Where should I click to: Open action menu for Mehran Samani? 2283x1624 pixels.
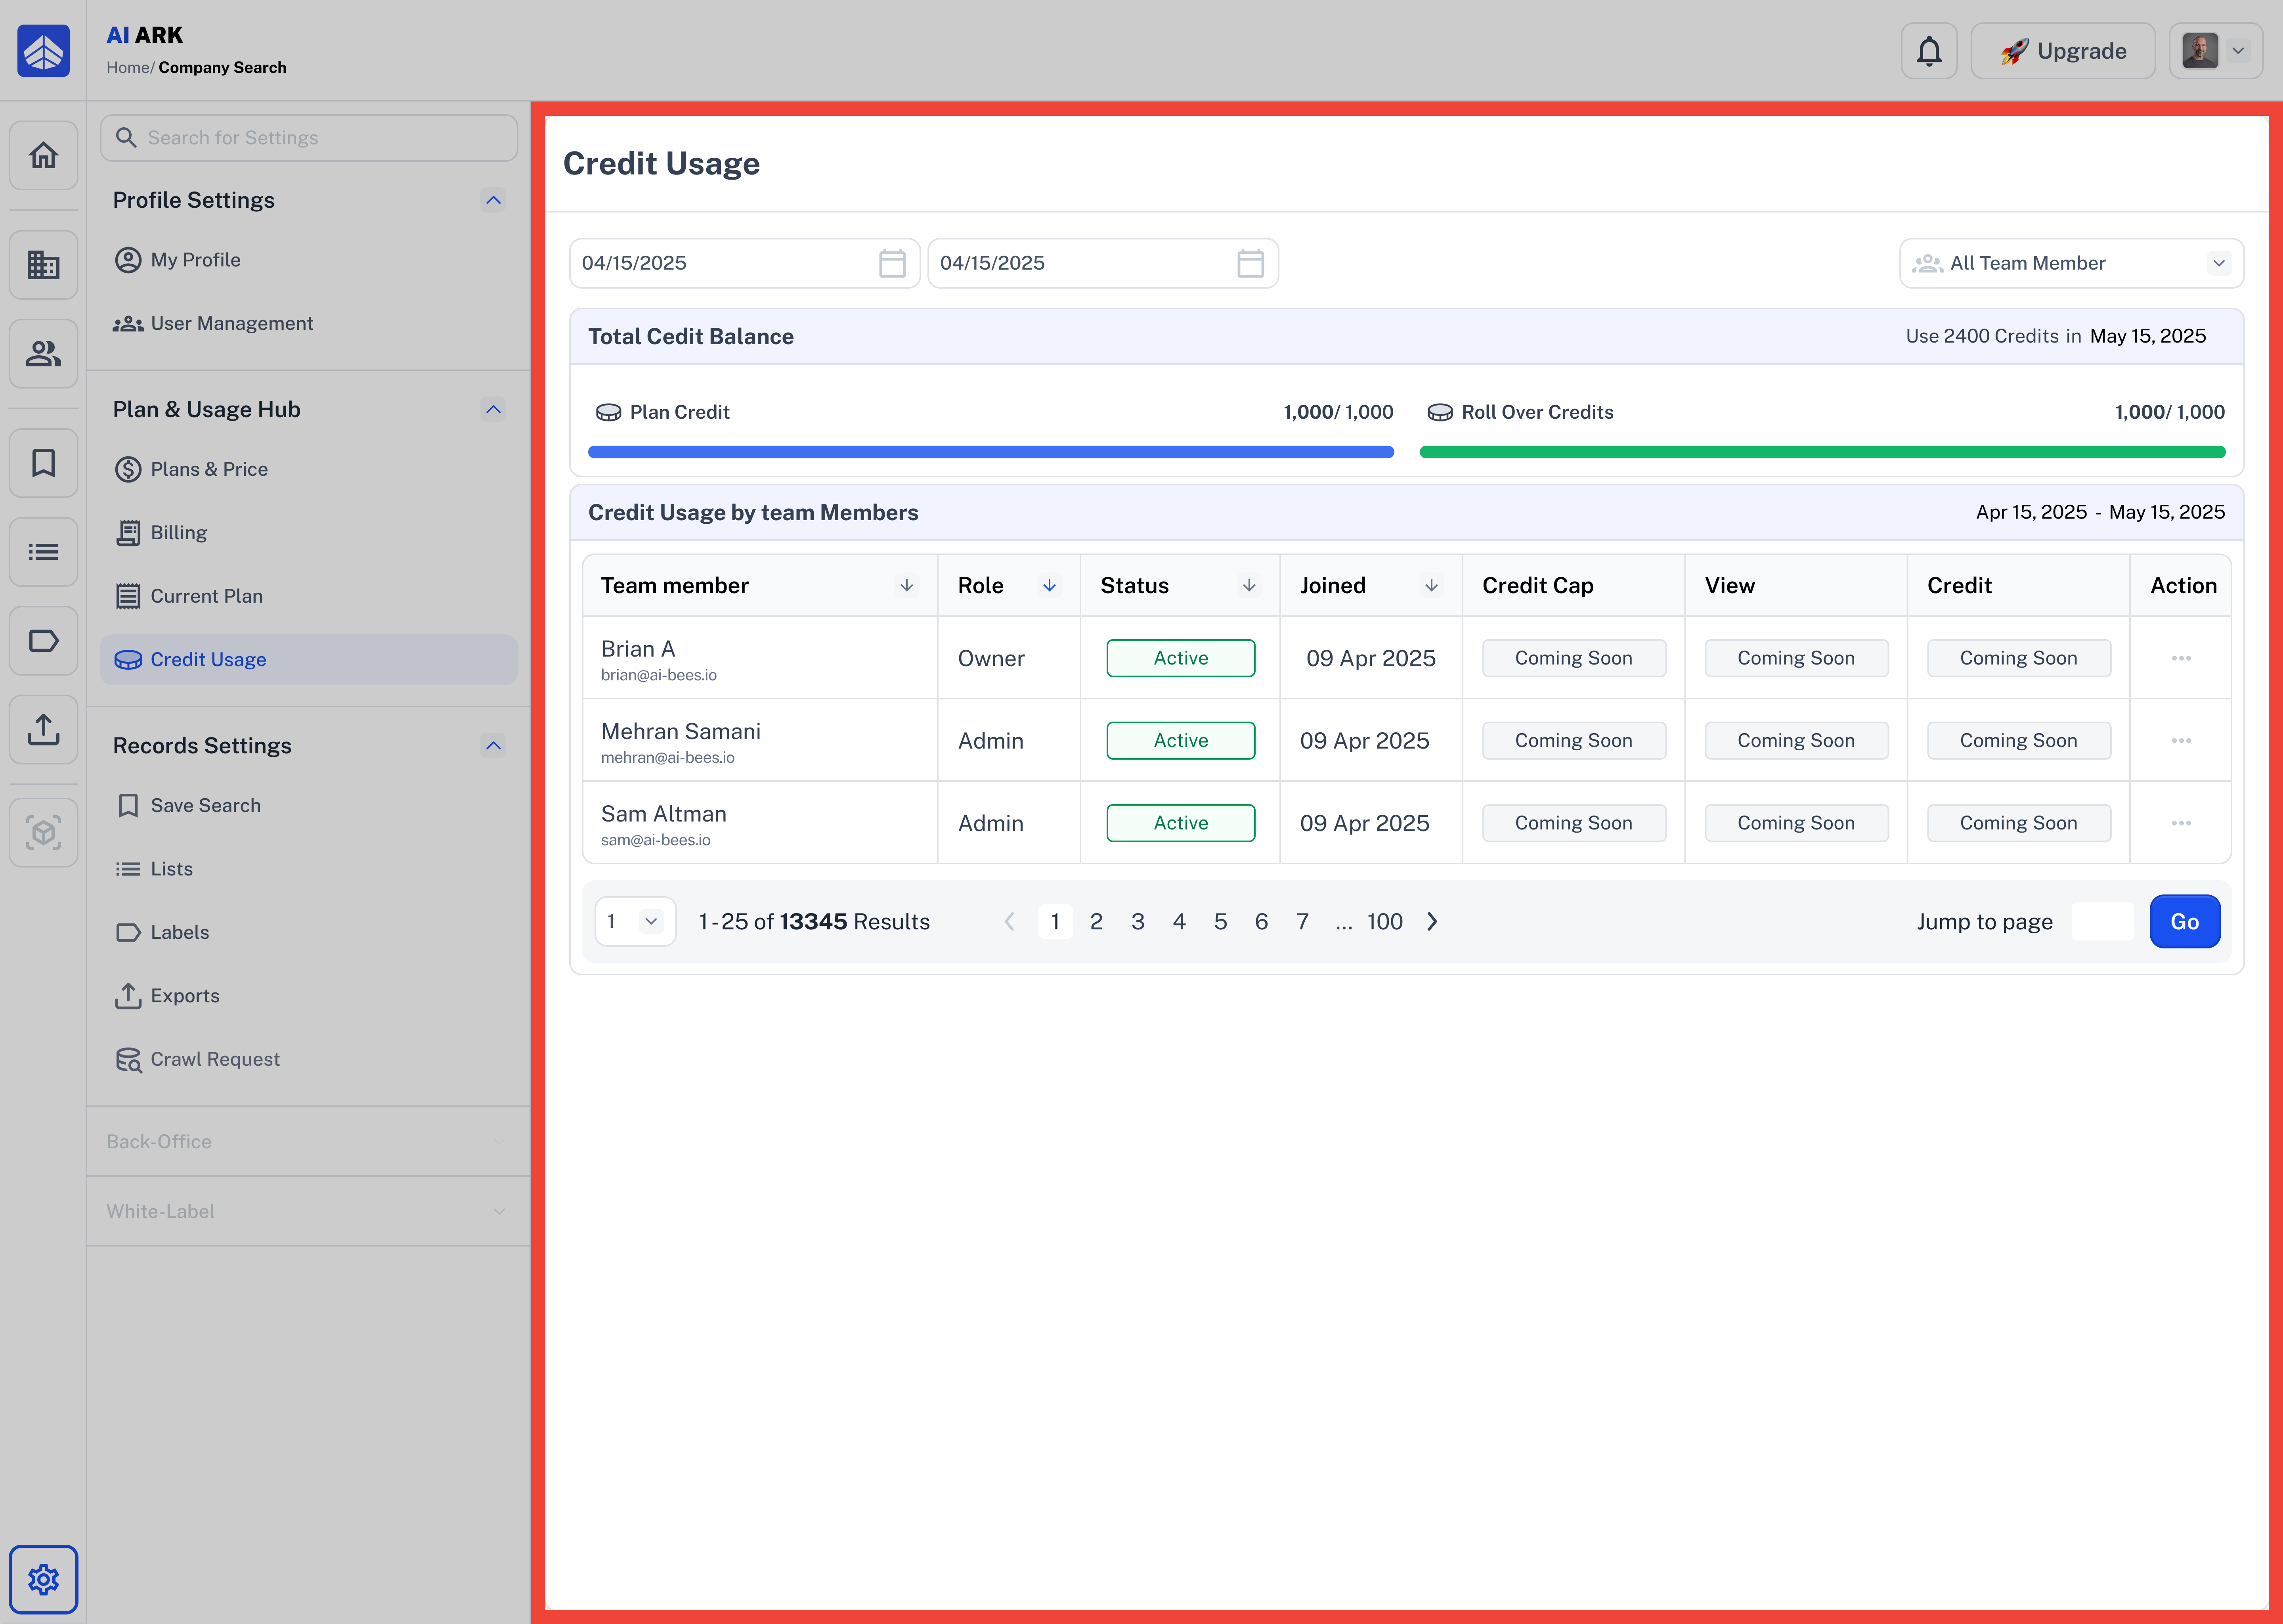tap(2181, 741)
